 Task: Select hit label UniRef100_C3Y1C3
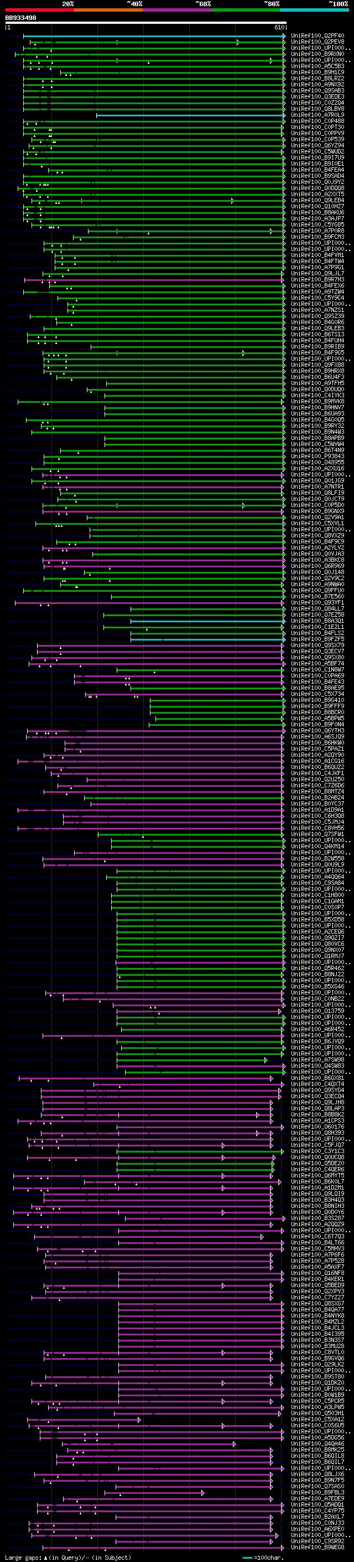pos(317,1151)
